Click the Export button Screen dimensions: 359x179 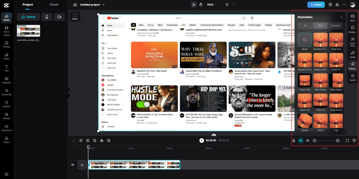tap(316, 4)
